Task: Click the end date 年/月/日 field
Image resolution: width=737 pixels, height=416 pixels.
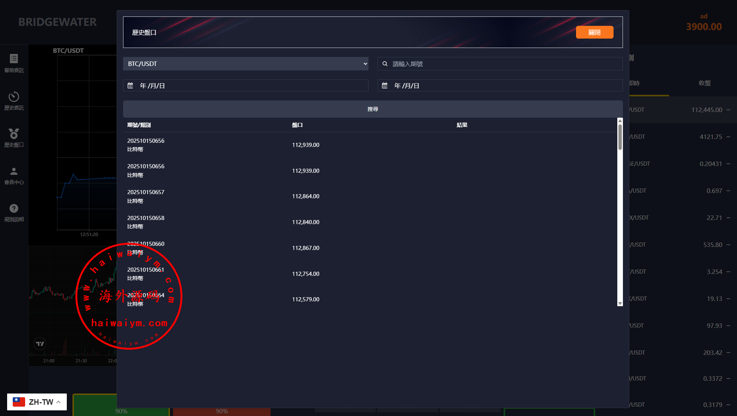Action: (500, 85)
